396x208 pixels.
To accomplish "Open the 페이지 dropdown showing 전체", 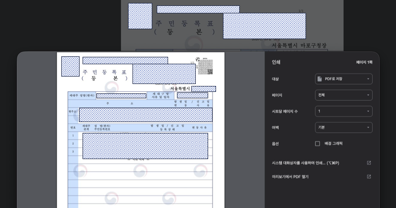I will click(x=344, y=95).
